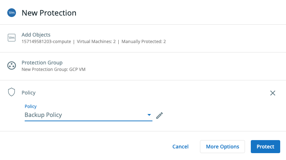Click the circular Protection Group icon
This screenshot has height=160, width=286.
(x=12, y=66)
